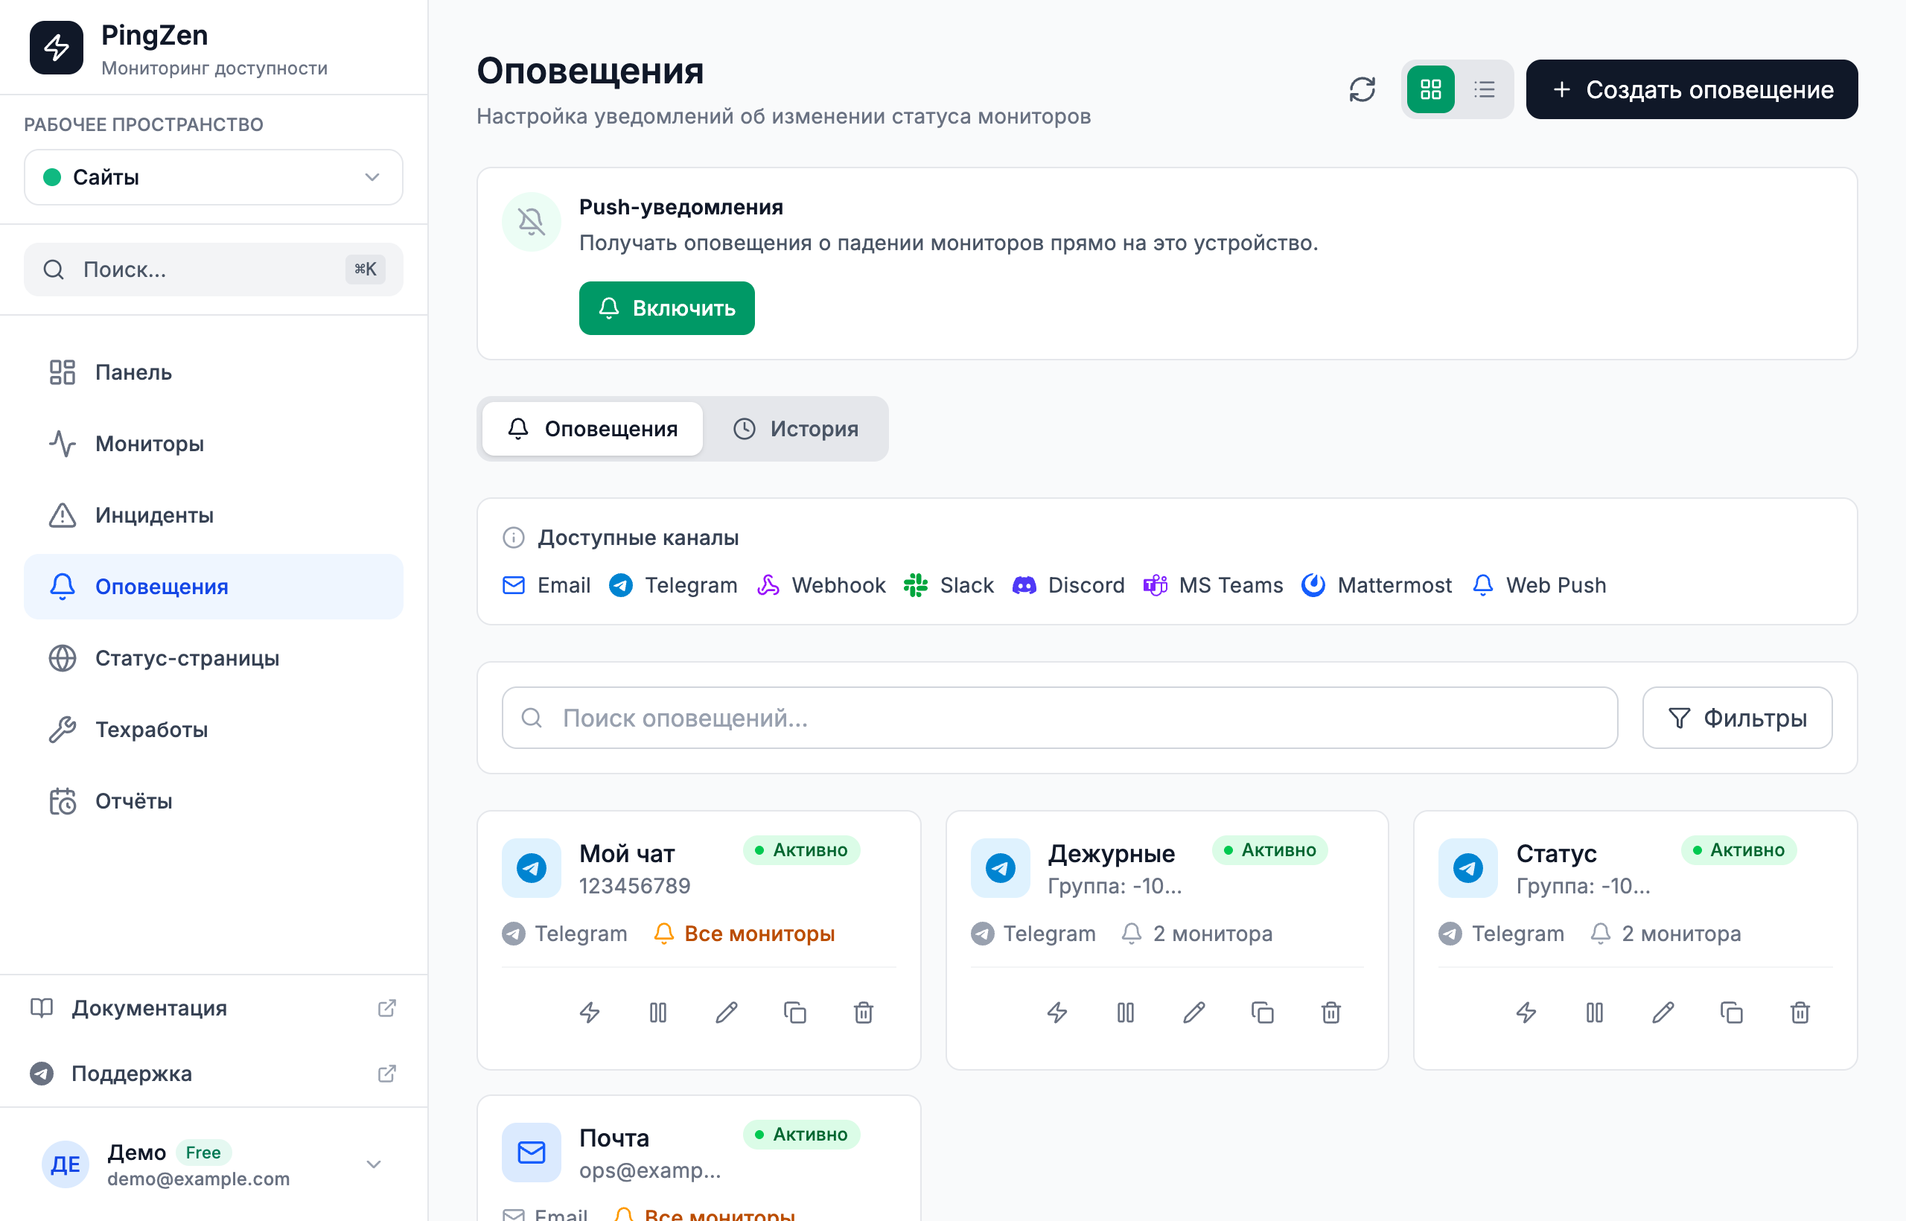Test the Мой чат notification
The width and height of the screenshot is (1906, 1221).
coord(589,1013)
